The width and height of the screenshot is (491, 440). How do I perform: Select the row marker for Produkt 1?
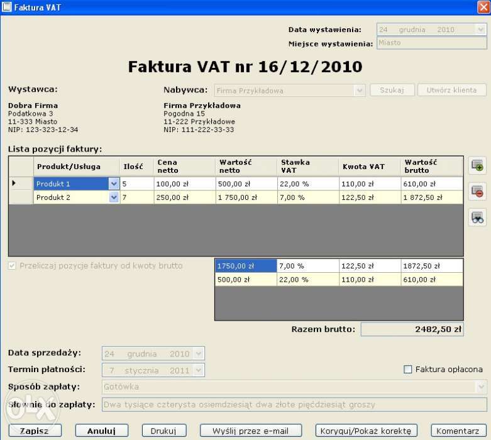click(x=21, y=184)
